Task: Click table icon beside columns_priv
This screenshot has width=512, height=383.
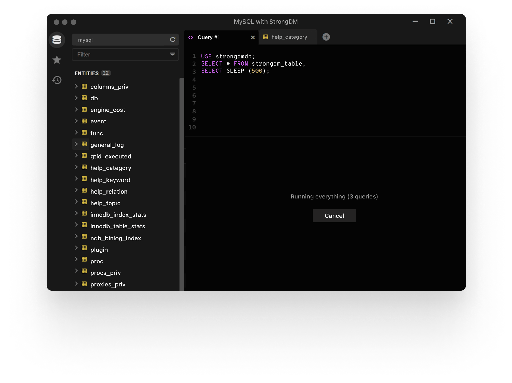Action: pos(84,86)
